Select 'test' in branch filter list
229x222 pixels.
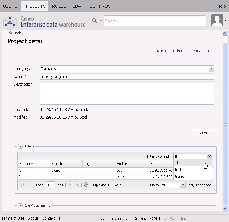click(x=178, y=170)
